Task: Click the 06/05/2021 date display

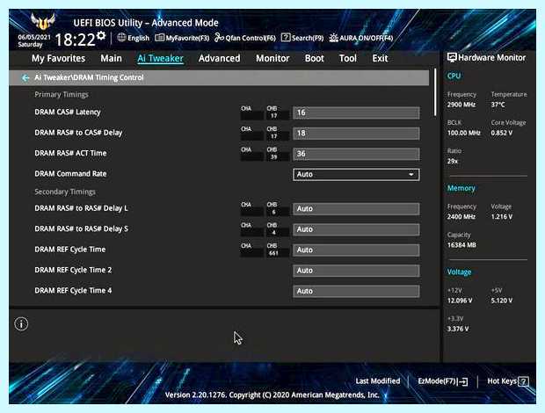Action: tap(34, 37)
